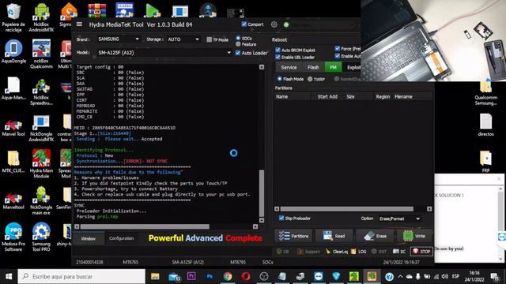Open Medusa Pro Software desktop shortcut

[x=13, y=237]
